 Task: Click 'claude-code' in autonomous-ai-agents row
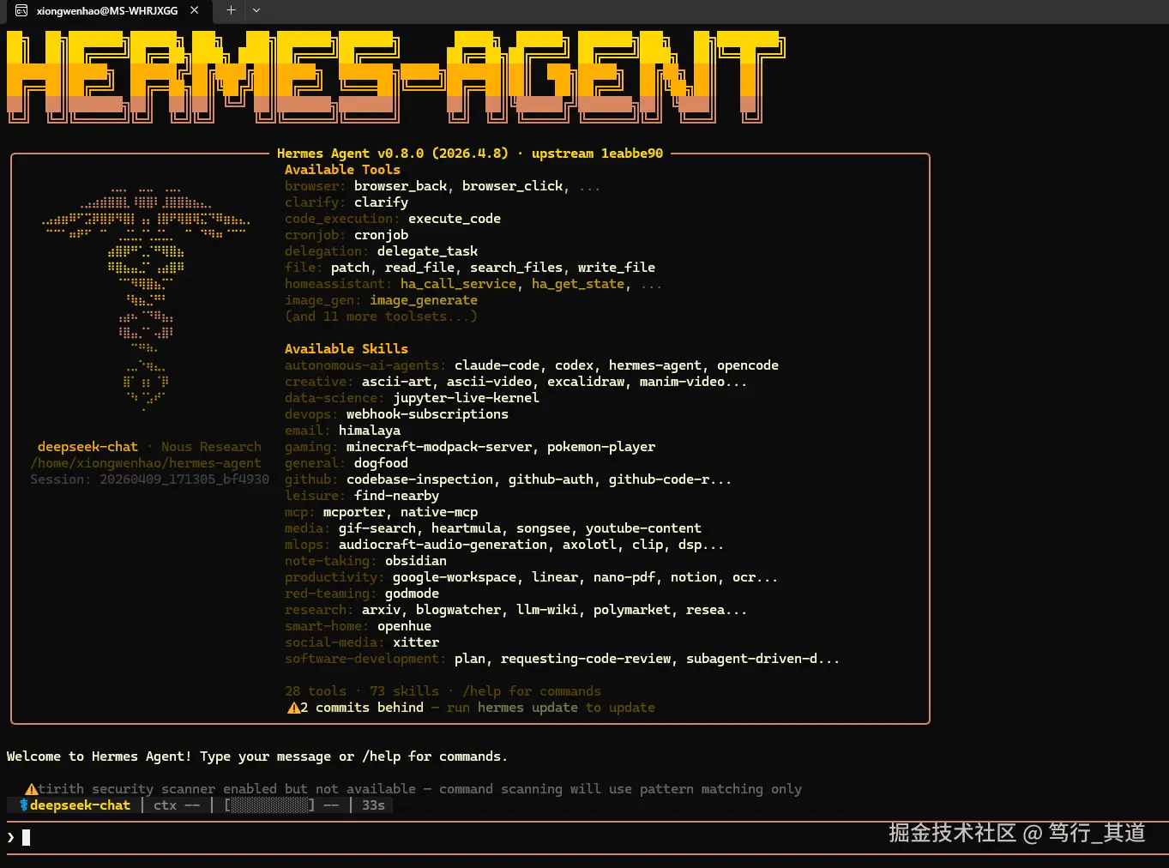[x=497, y=365]
